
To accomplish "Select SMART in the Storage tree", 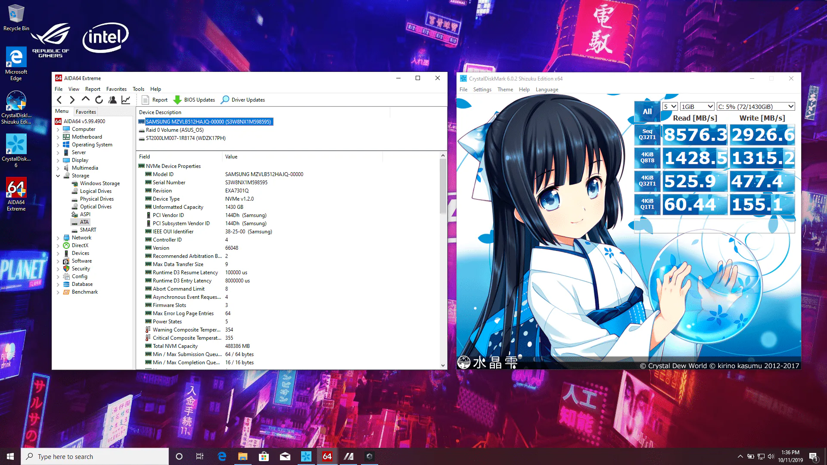I will point(88,230).
